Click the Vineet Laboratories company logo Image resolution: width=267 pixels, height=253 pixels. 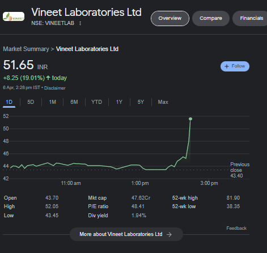click(14, 16)
